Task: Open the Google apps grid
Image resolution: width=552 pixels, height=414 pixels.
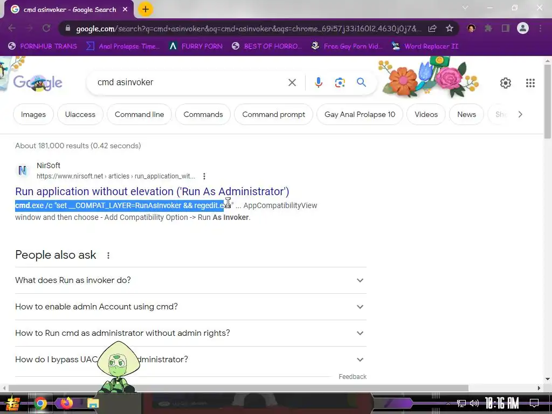Action: (530, 83)
